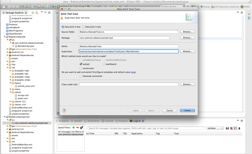The image size is (252, 154).
Task: Open the Android Virtual Device Manager icon
Action: [x=27, y=7]
